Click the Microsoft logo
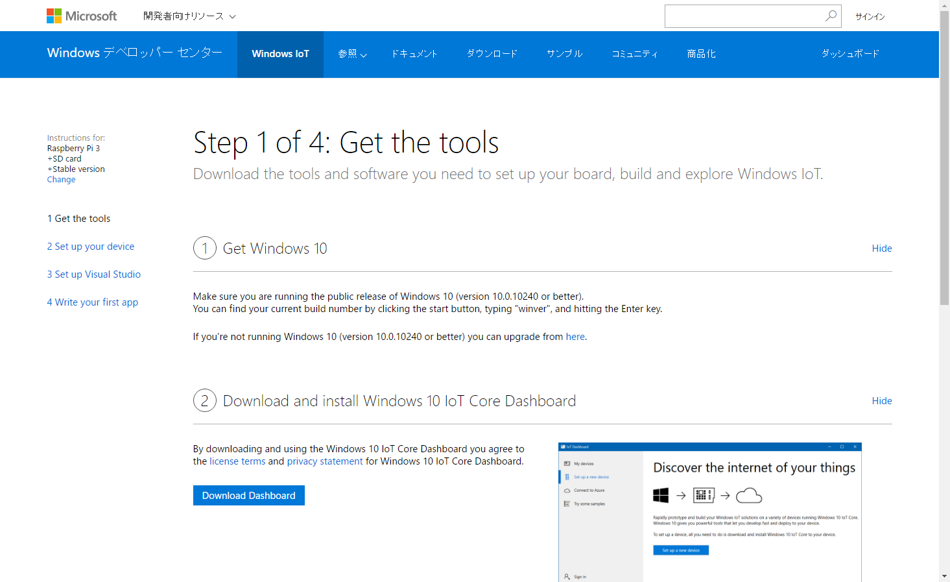Image resolution: width=950 pixels, height=582 pixels. click(82, 16)
